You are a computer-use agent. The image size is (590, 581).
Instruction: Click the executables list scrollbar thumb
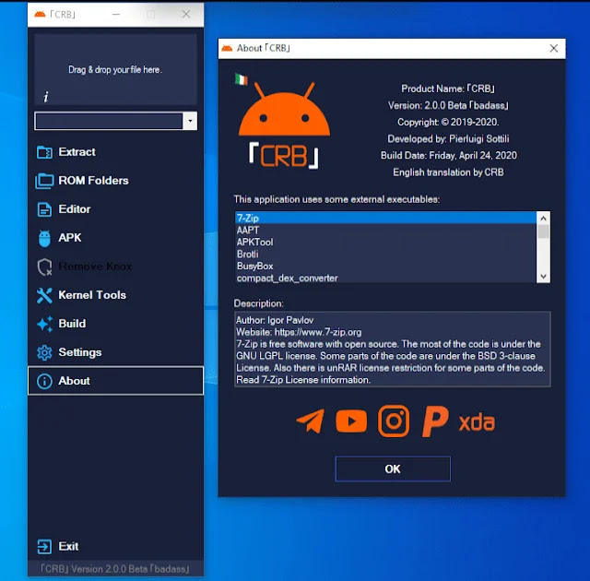tap(543, 231)
